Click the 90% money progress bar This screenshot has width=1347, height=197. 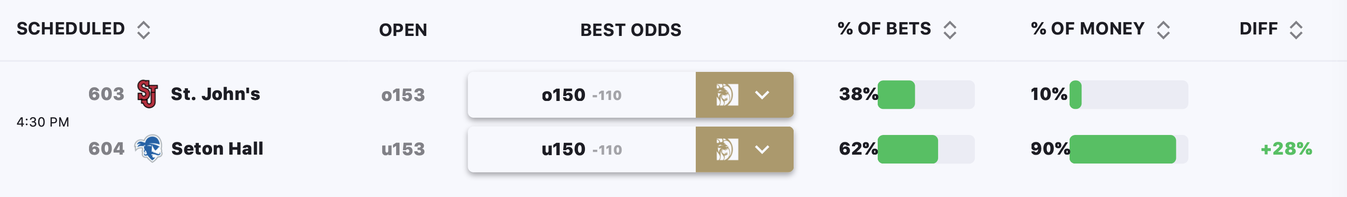[1129, 149]
